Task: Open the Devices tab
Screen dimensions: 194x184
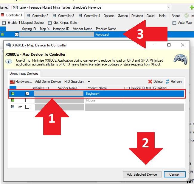Action: pyautogui.click(x=137, y=16)
